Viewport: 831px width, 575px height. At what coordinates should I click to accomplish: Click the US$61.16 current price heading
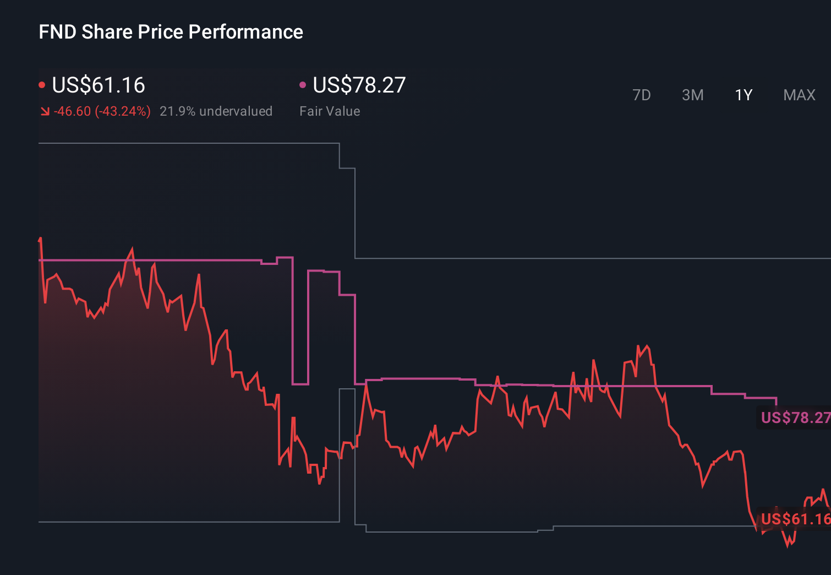click(x=98, y=85)
